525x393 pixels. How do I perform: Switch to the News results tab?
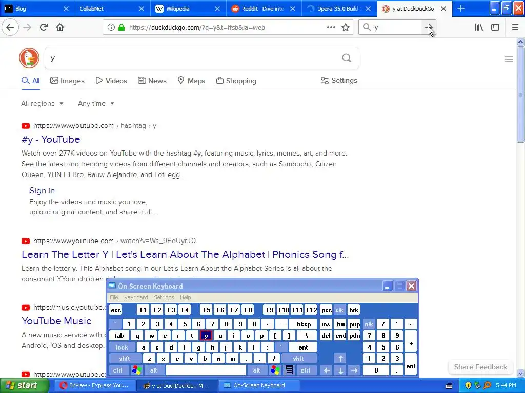152,81
